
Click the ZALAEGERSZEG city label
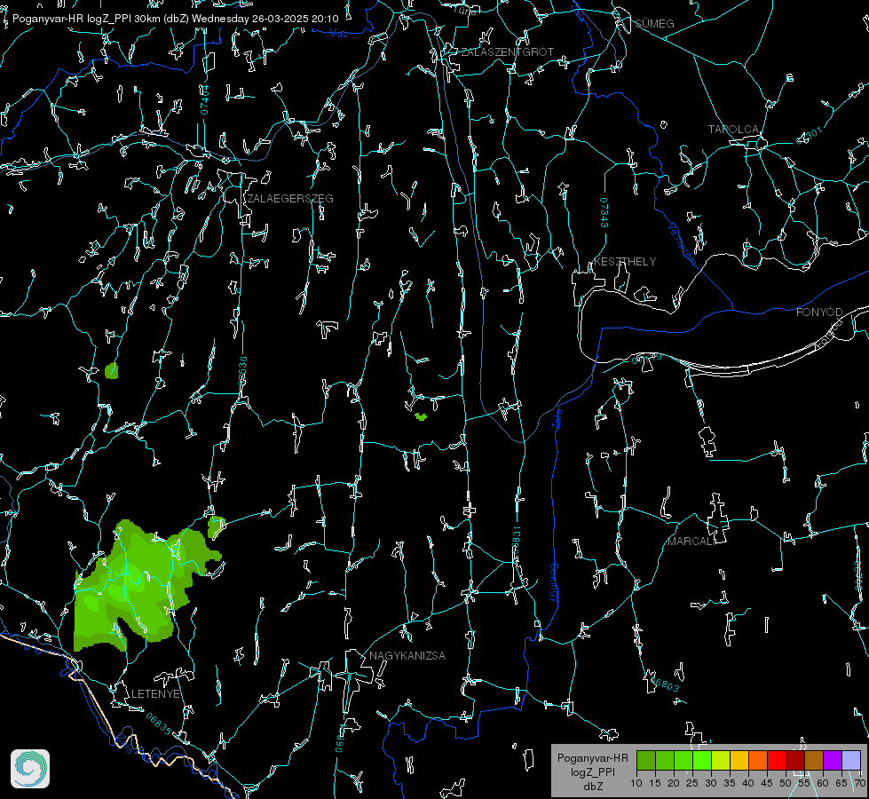point(290,199)
